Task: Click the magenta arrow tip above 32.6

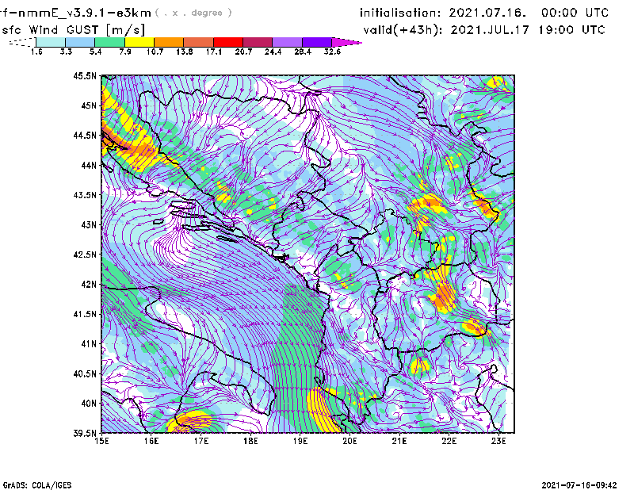Action: (x=346, y=42)
